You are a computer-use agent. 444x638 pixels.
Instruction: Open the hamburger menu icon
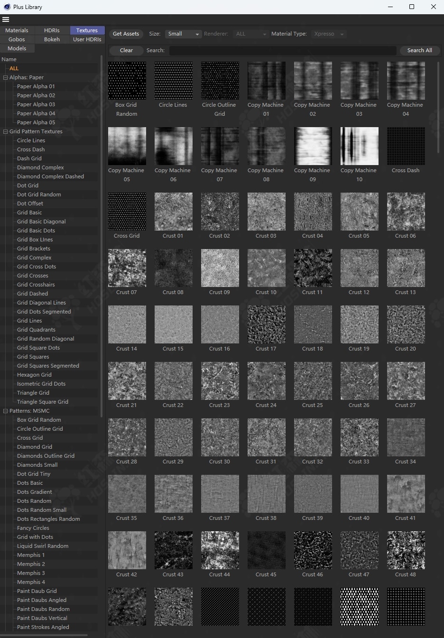click(6, 19)
